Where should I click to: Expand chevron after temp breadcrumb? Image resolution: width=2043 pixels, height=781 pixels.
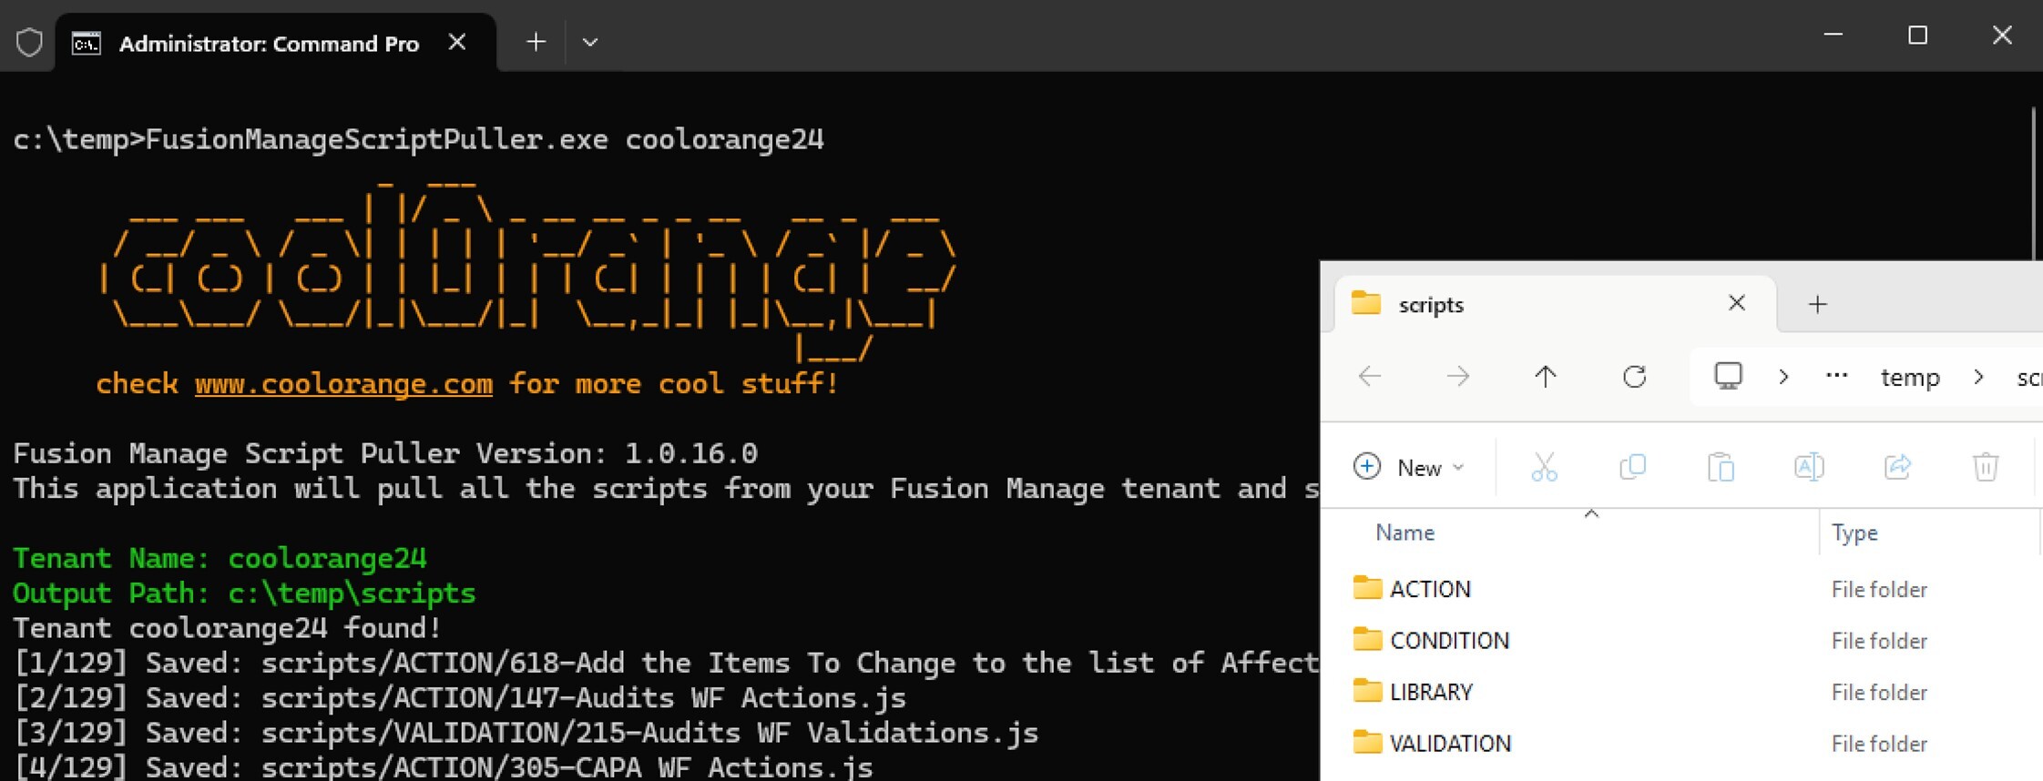point(1977,376)
